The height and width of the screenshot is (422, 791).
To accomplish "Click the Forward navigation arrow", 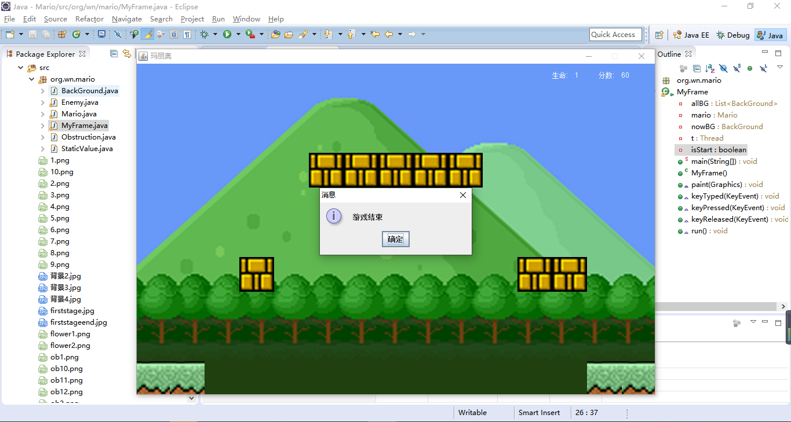I will coord(411,34).
